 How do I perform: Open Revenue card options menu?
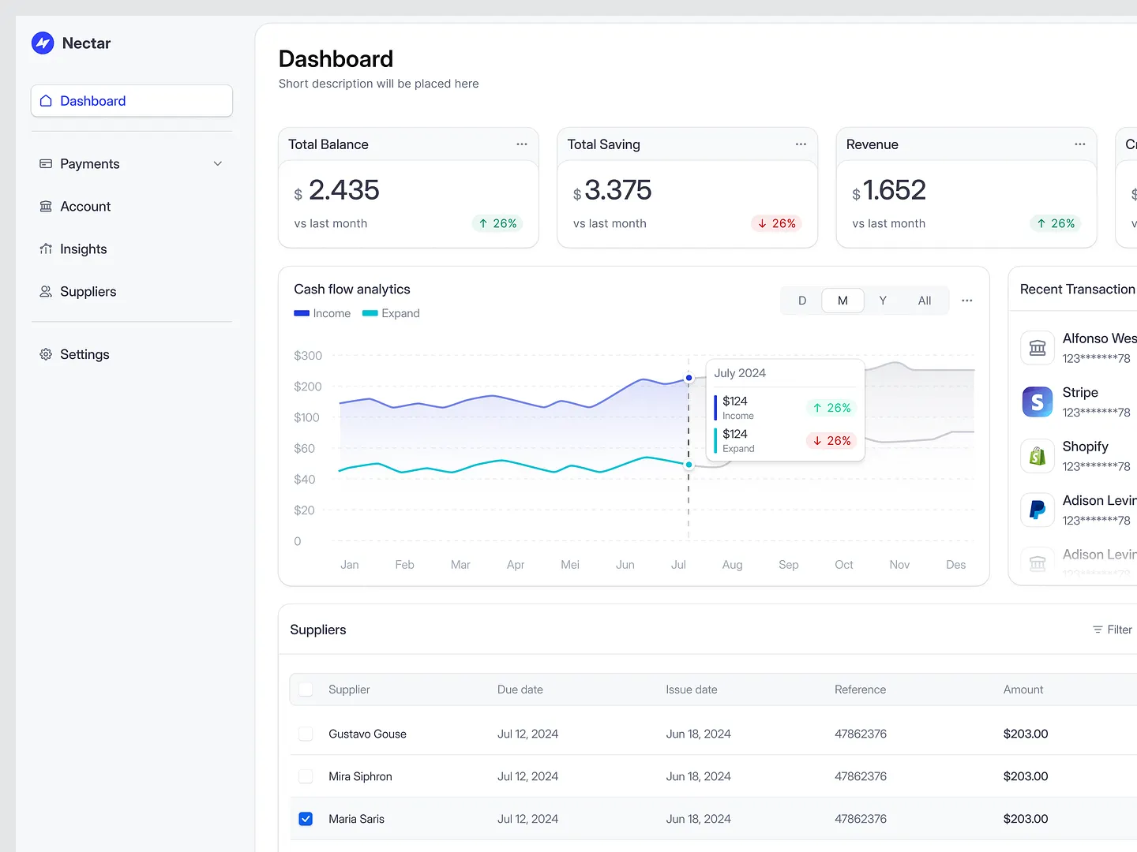tap(1079, 144)
